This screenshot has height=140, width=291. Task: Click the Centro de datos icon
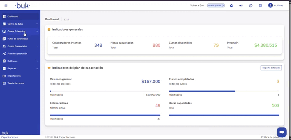[4, 24]
